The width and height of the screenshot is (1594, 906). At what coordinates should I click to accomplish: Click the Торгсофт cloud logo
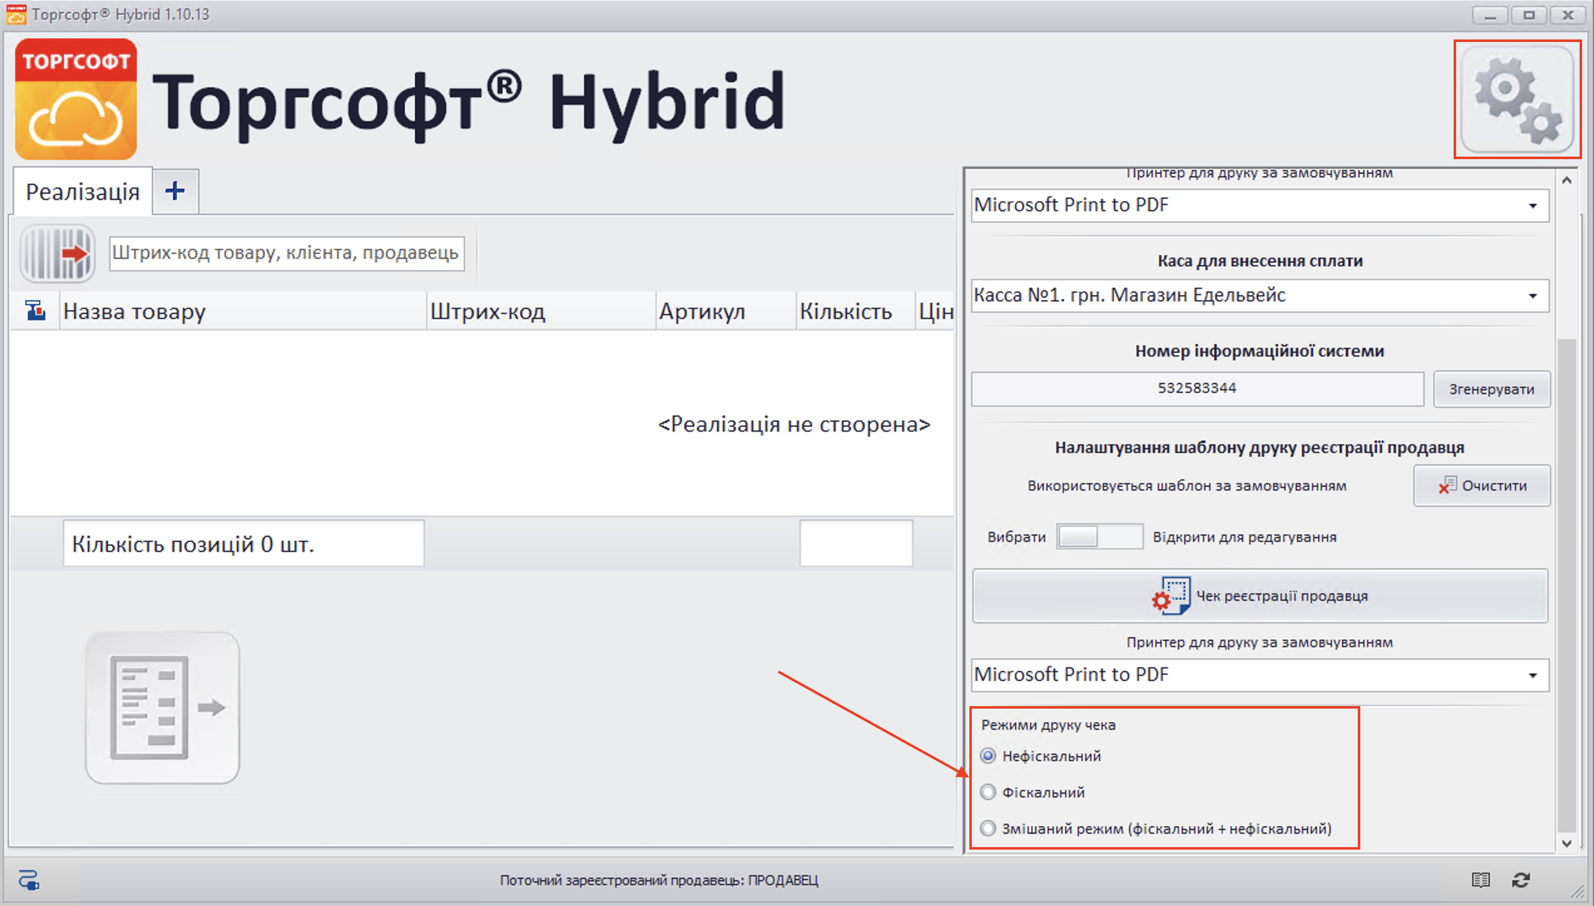coord(76,99)
